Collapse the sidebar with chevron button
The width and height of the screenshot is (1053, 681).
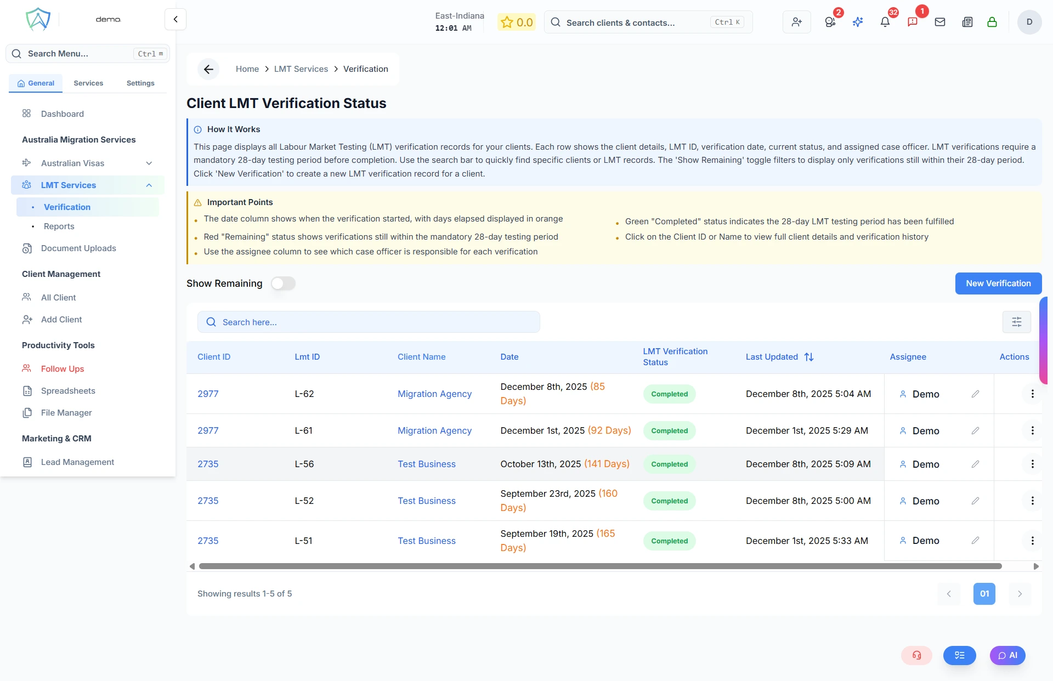coord(175,19)
